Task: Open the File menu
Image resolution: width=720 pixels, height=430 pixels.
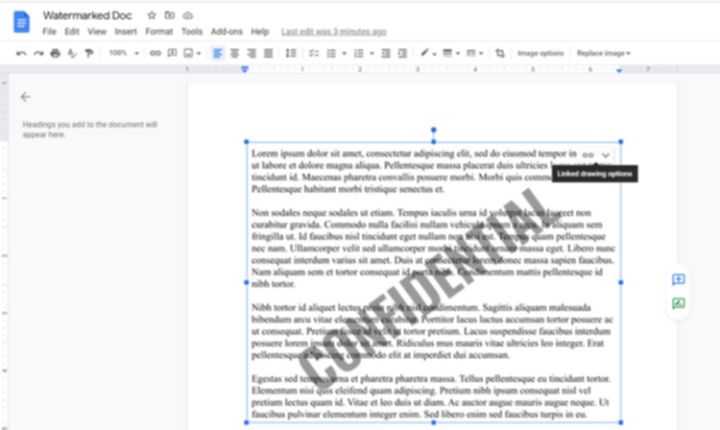Action: (x=49, y=32)
